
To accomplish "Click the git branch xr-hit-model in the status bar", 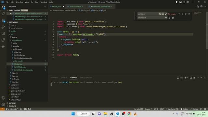I will coord(12,109).
